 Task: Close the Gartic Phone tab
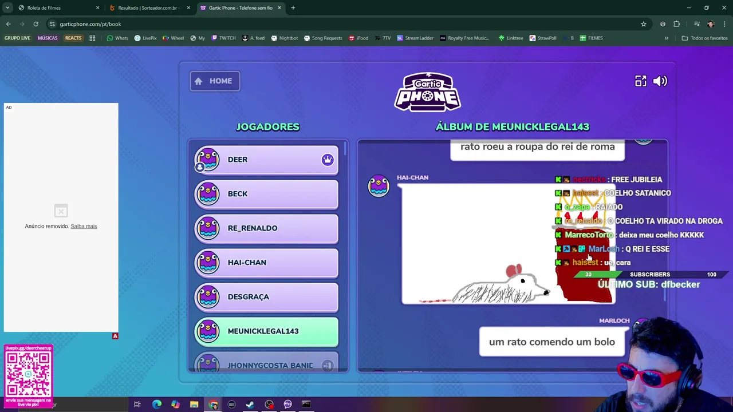pyautogui.click(x=279, y=8)
